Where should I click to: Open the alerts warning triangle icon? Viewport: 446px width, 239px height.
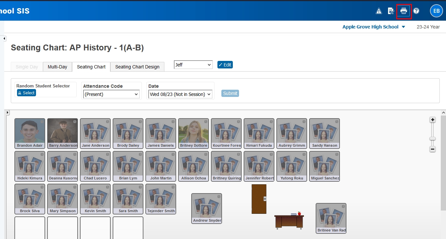(x=379, y=11)
